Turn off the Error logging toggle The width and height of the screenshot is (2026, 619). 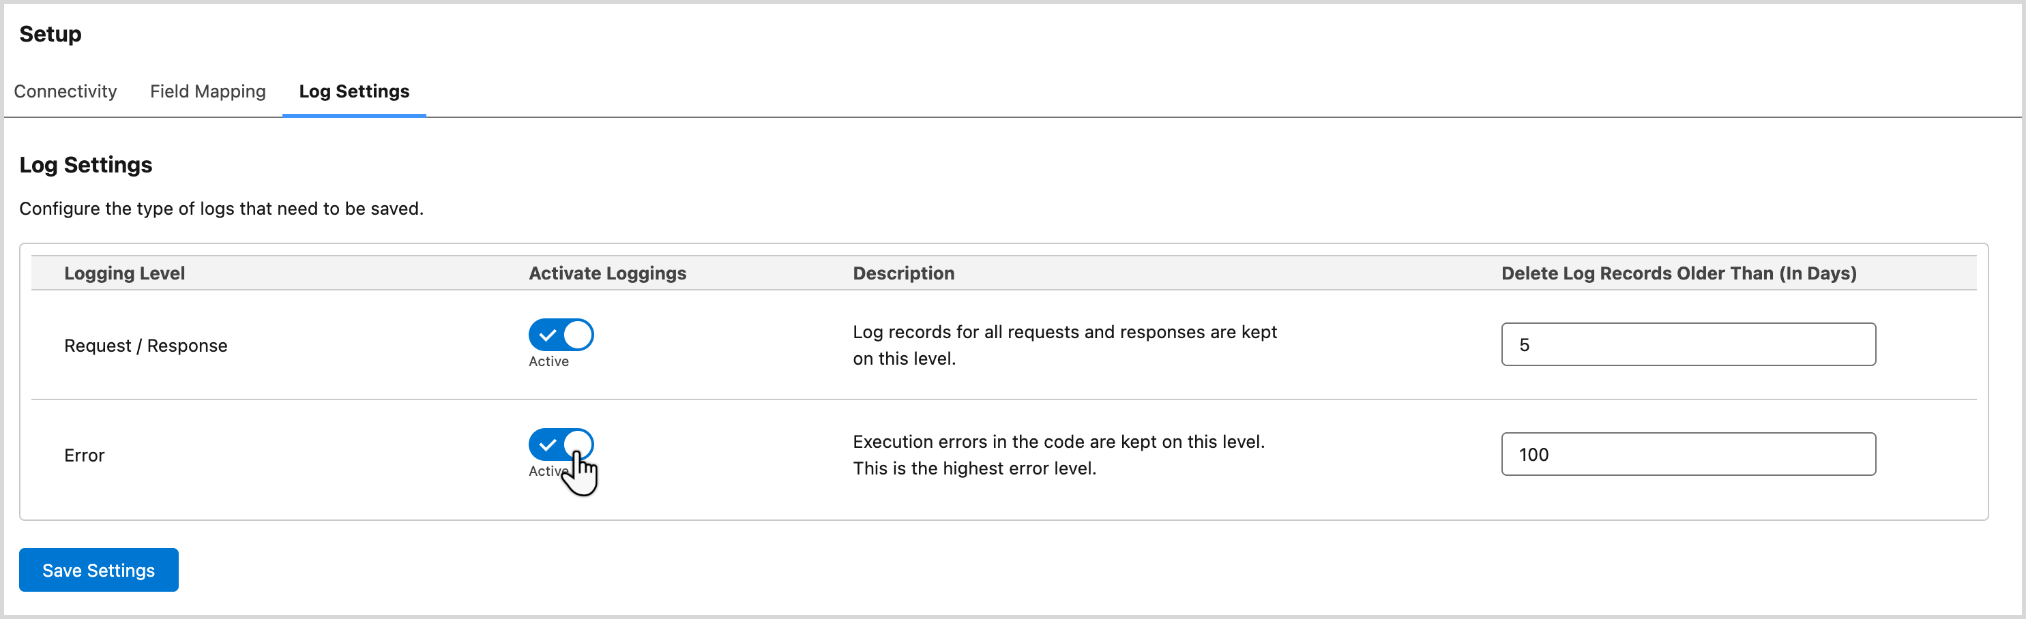tap(560, 444)
